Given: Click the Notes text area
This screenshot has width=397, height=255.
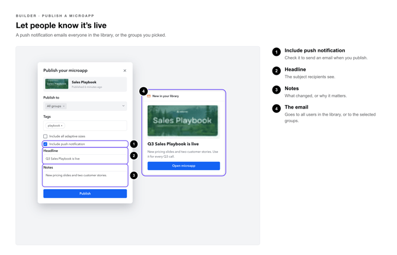Looking at the screenshot, I should (85, 179).
